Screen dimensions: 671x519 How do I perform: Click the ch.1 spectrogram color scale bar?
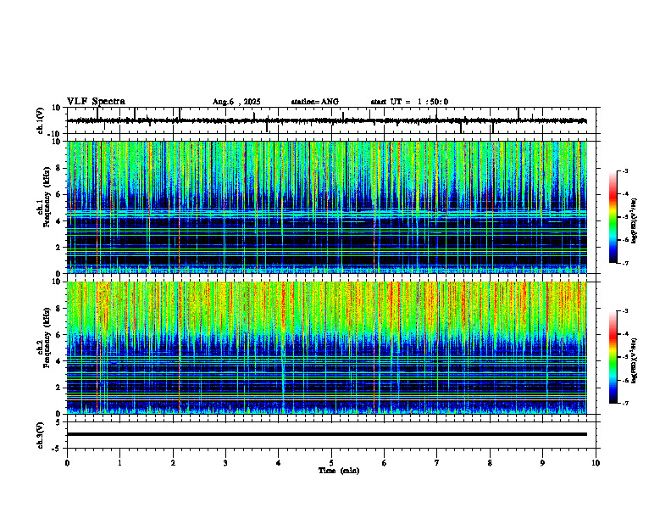click(x=613, y=217)
